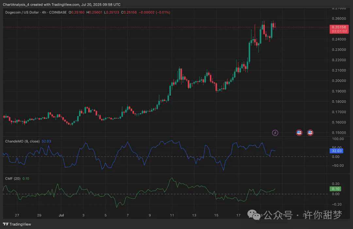353x229 pixels.
Task: Click the 0.24000 price axis label
Action: click(339, 40)
